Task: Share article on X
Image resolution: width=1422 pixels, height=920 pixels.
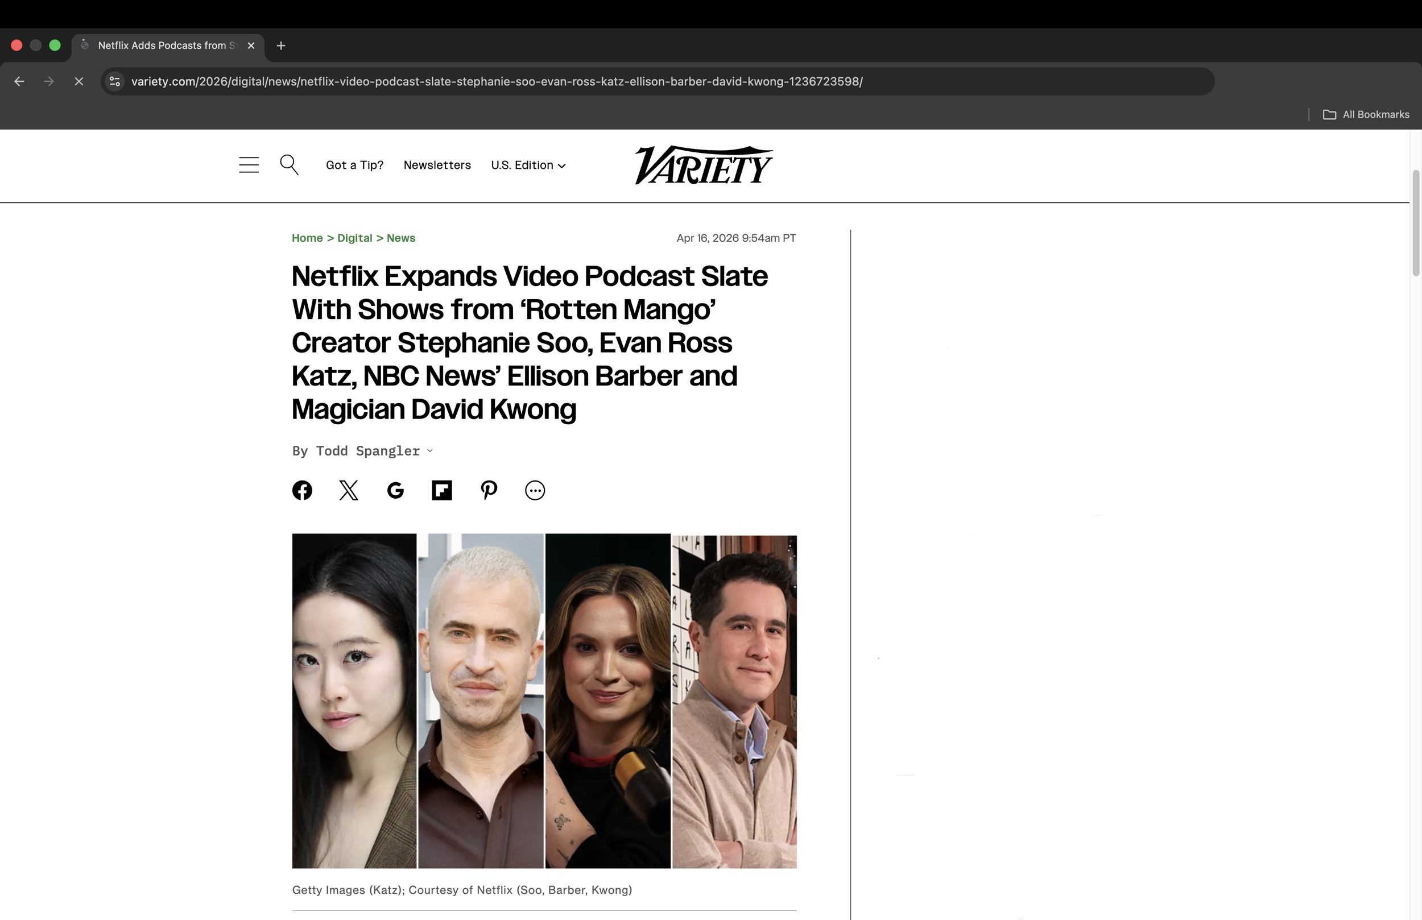Action: (349, 491)
